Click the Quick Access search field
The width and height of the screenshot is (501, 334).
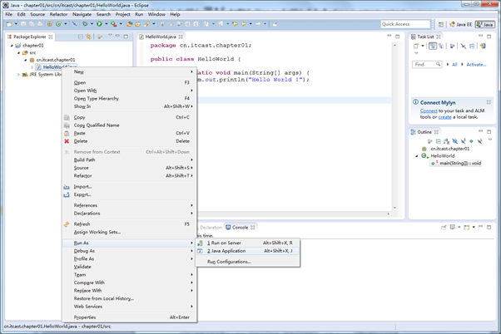click(x=405, y=24)
